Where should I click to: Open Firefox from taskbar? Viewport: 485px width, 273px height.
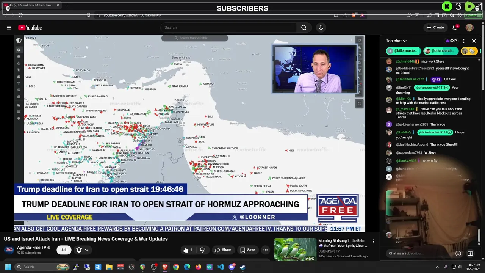point(198,267)
